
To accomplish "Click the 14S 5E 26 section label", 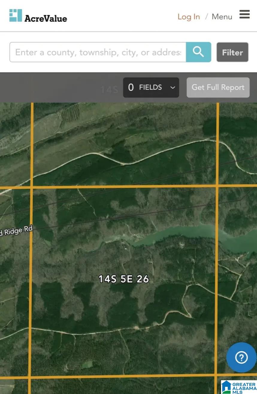I will [x=124, y=279].
